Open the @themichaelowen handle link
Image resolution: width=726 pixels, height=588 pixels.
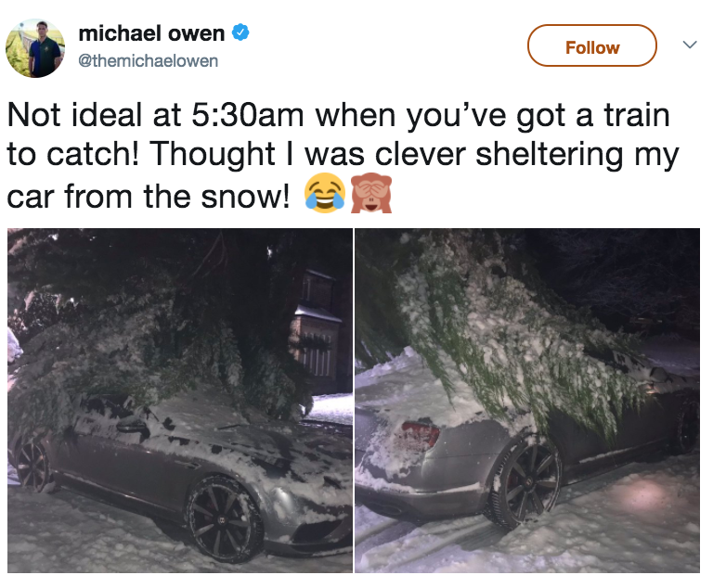click(x=149, y=61)
